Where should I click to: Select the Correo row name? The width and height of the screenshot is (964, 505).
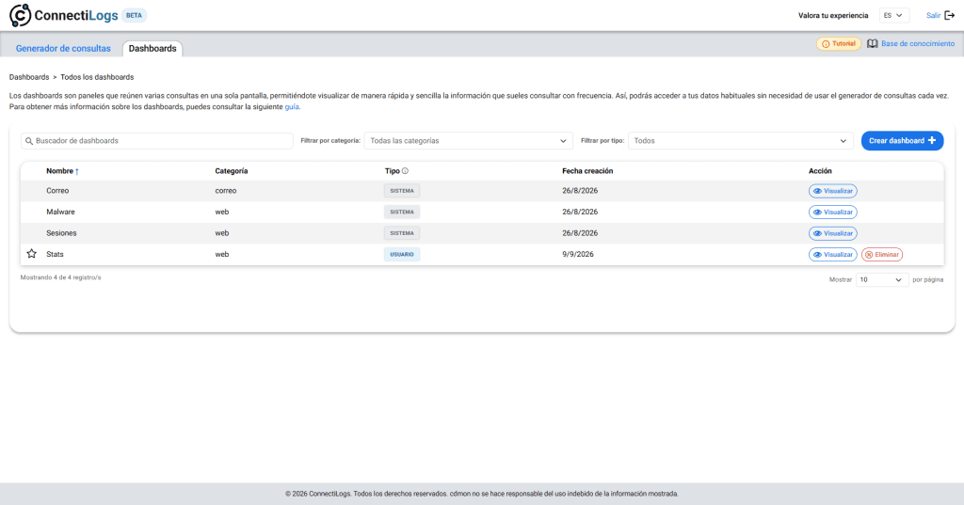point(57,191)
